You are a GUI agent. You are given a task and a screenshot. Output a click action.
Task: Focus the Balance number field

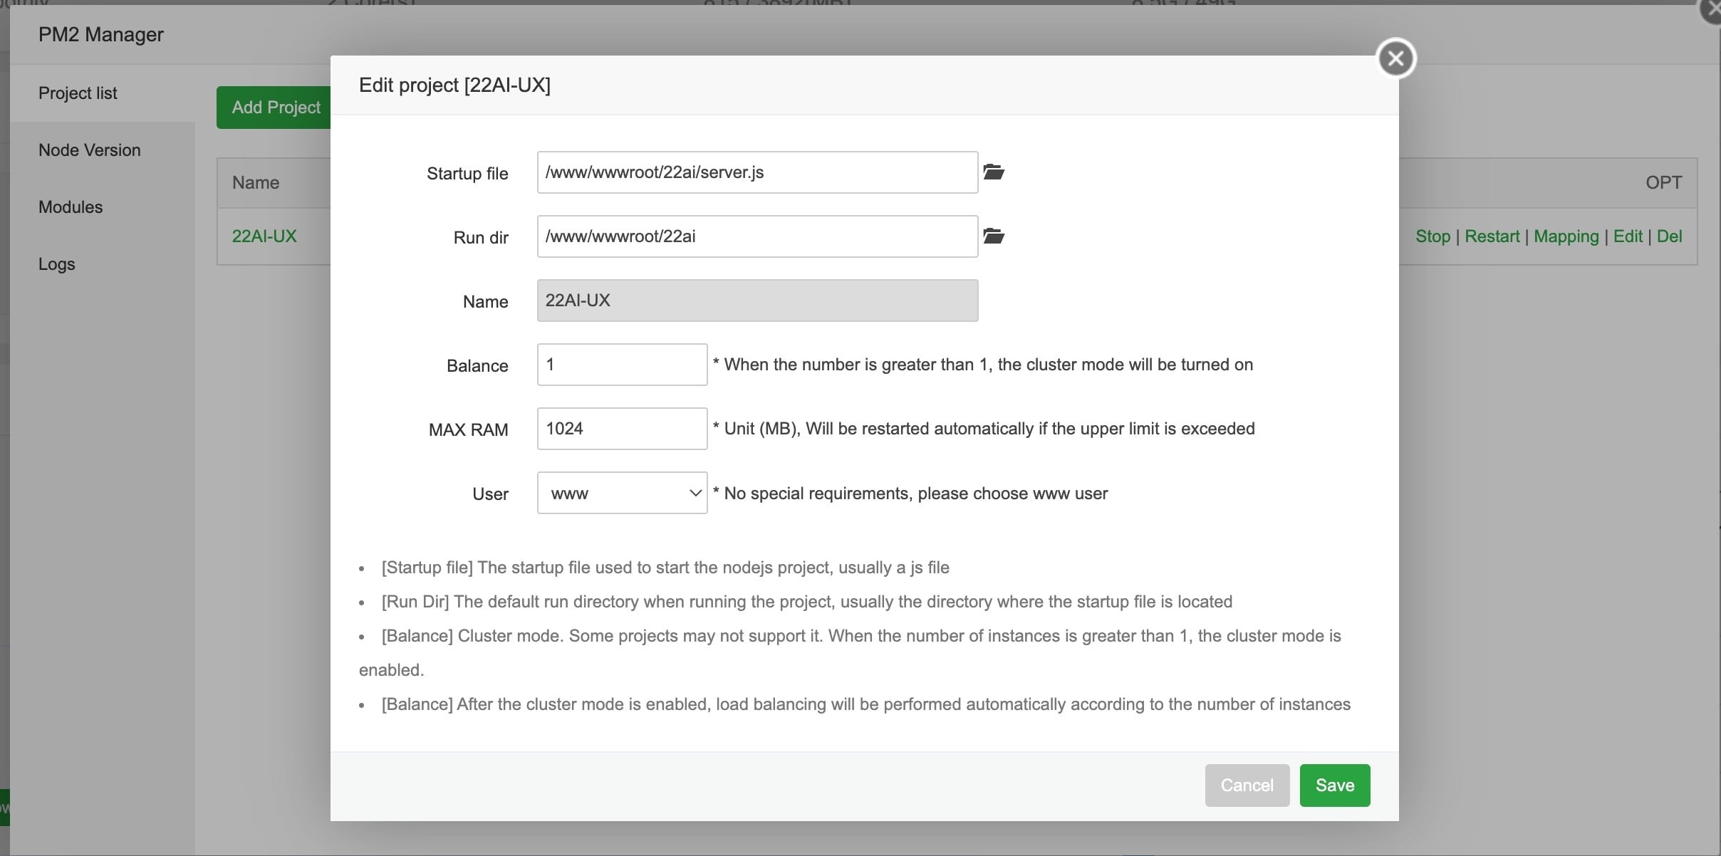coord(622,365)
